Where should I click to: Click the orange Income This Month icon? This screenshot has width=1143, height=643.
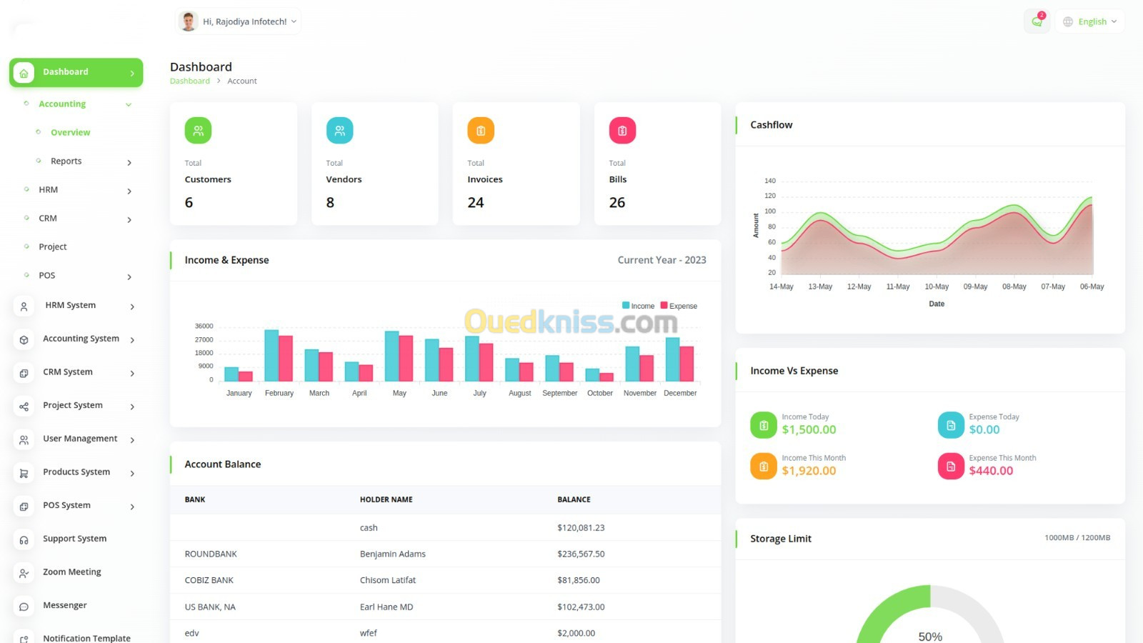(x=764, y=467)
